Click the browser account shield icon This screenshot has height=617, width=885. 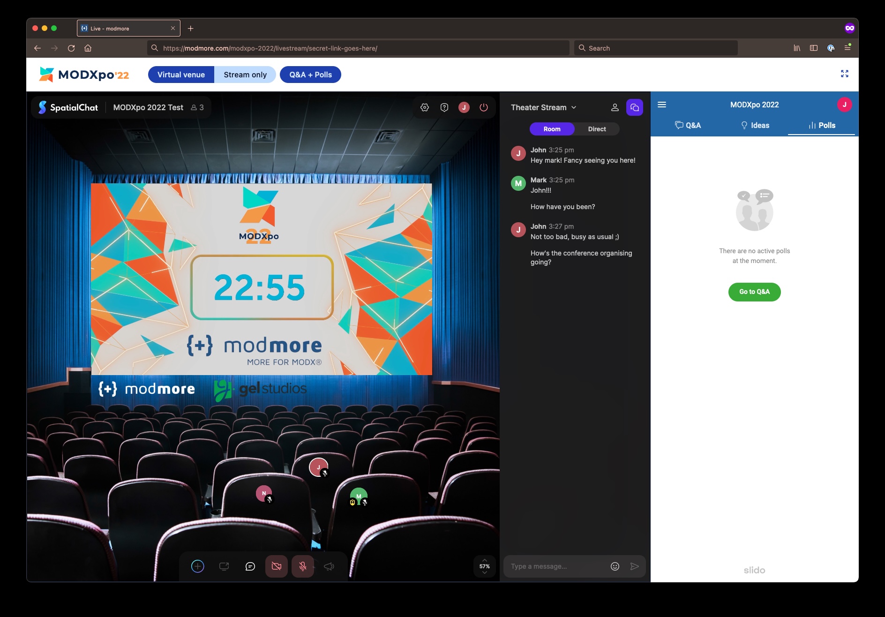pyautogui.click(x=831, y=48)
